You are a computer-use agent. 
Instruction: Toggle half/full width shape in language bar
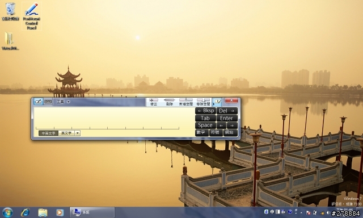coord(278,212)
